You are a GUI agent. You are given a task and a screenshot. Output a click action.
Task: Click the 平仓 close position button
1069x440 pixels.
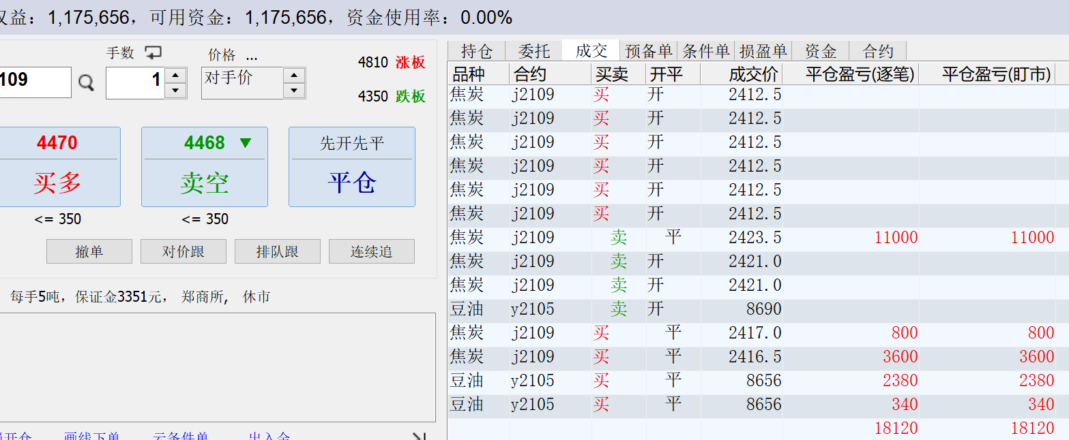coord(352,167)
